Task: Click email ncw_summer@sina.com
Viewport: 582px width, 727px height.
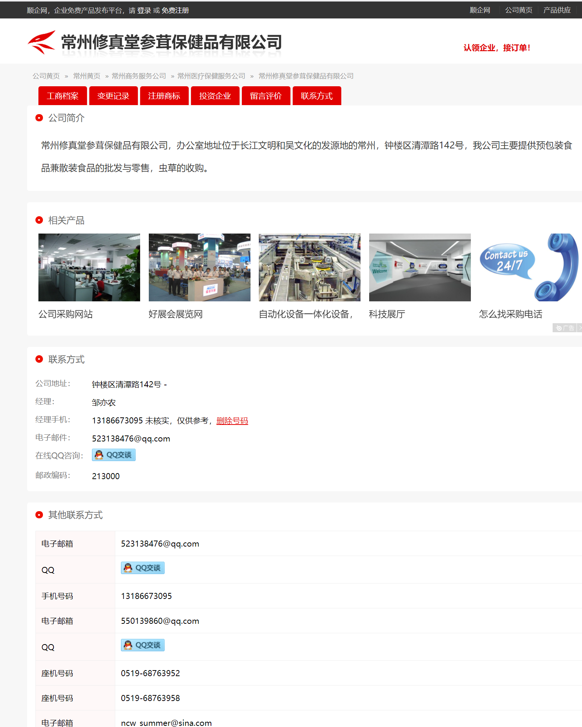Action: point(166,723)
